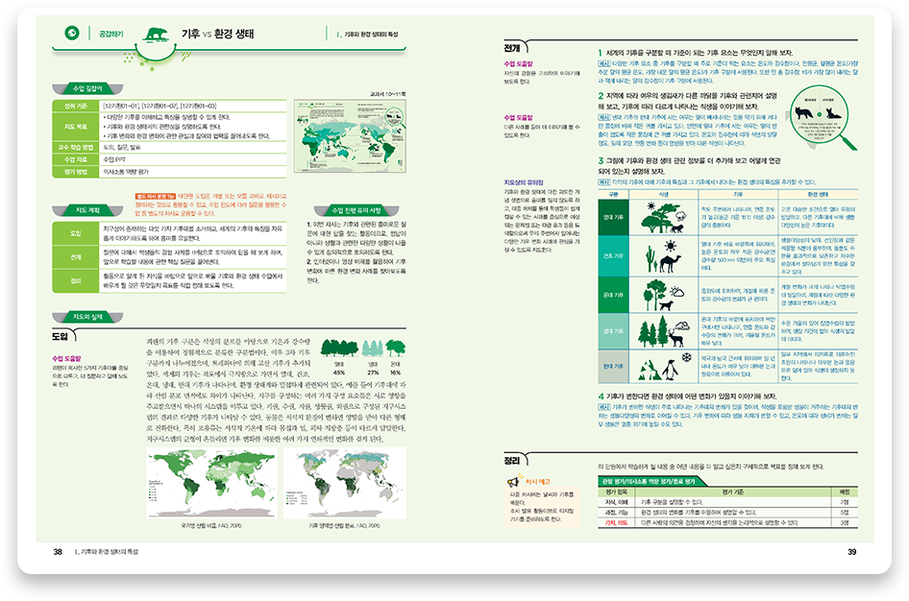Click the 전개 heading on right page
Screen dimensions: 909x601
click(512, 48)
